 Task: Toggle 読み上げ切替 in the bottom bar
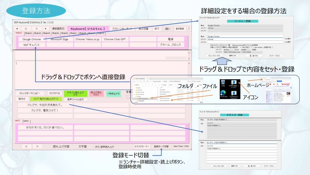(x=61, y=147)
